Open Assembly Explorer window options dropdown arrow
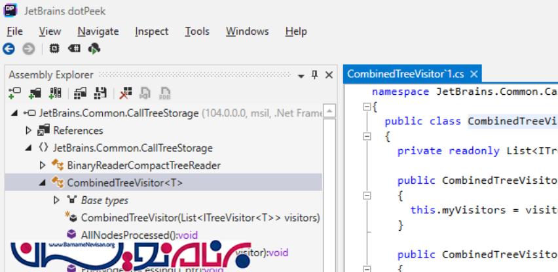Image resolution: width=558 pixels, height=272 pixels. 301,76
